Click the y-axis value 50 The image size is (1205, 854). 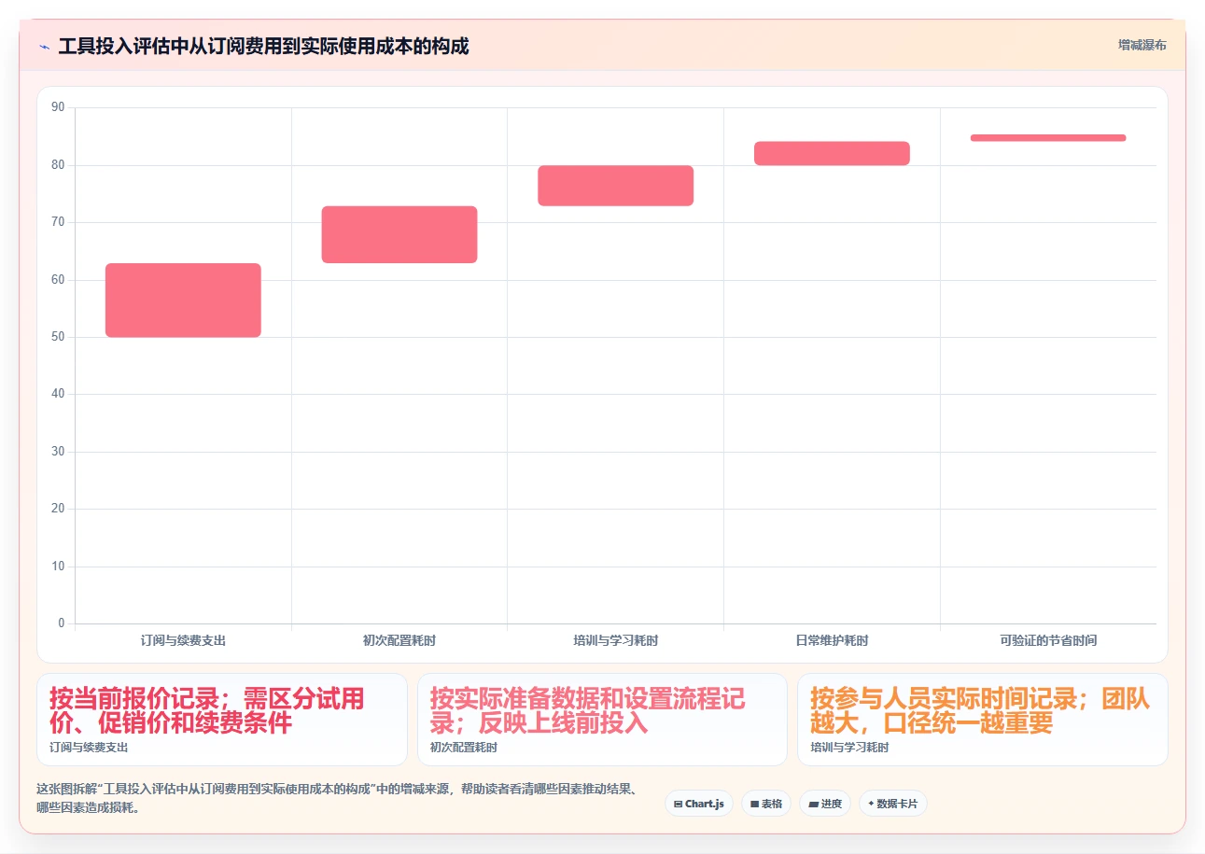(58, 337)
